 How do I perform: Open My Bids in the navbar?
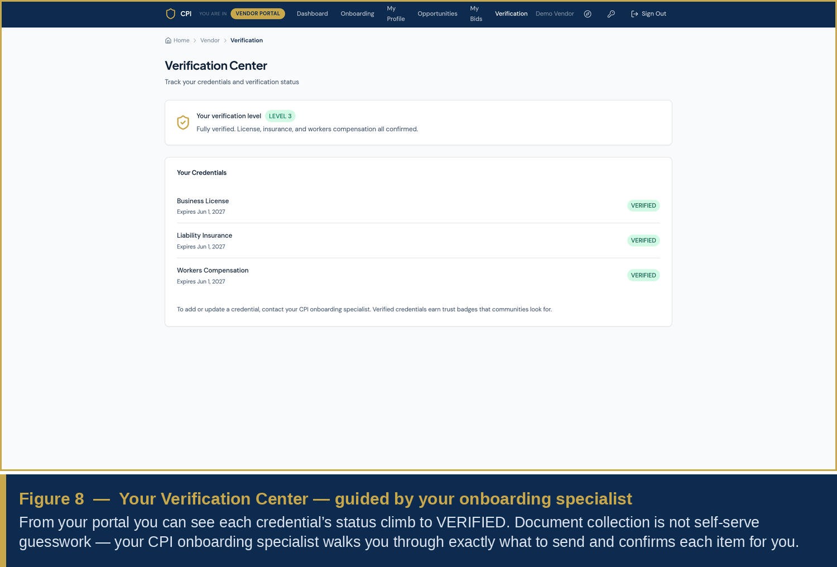pos(476,14)
